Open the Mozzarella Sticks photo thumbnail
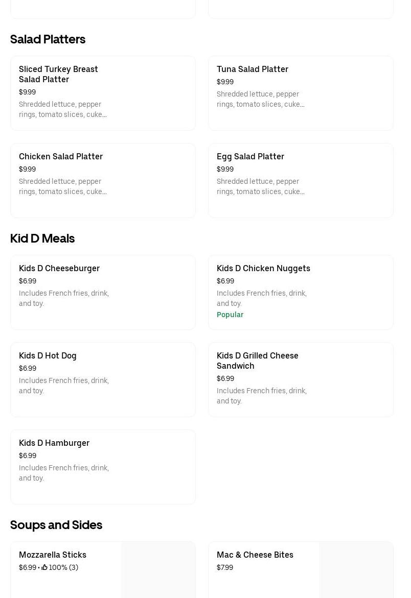Viewport: 411px width, 598px height. tap(158, 570)
